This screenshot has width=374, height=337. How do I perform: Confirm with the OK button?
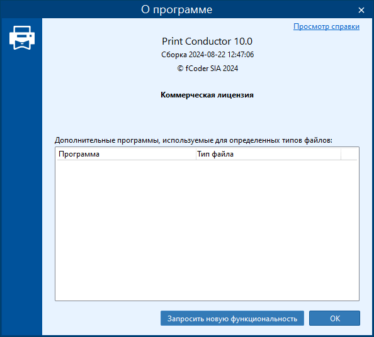coord(334,318)
